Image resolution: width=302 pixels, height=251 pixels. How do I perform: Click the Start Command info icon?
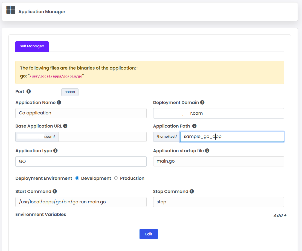coord(55,192)
